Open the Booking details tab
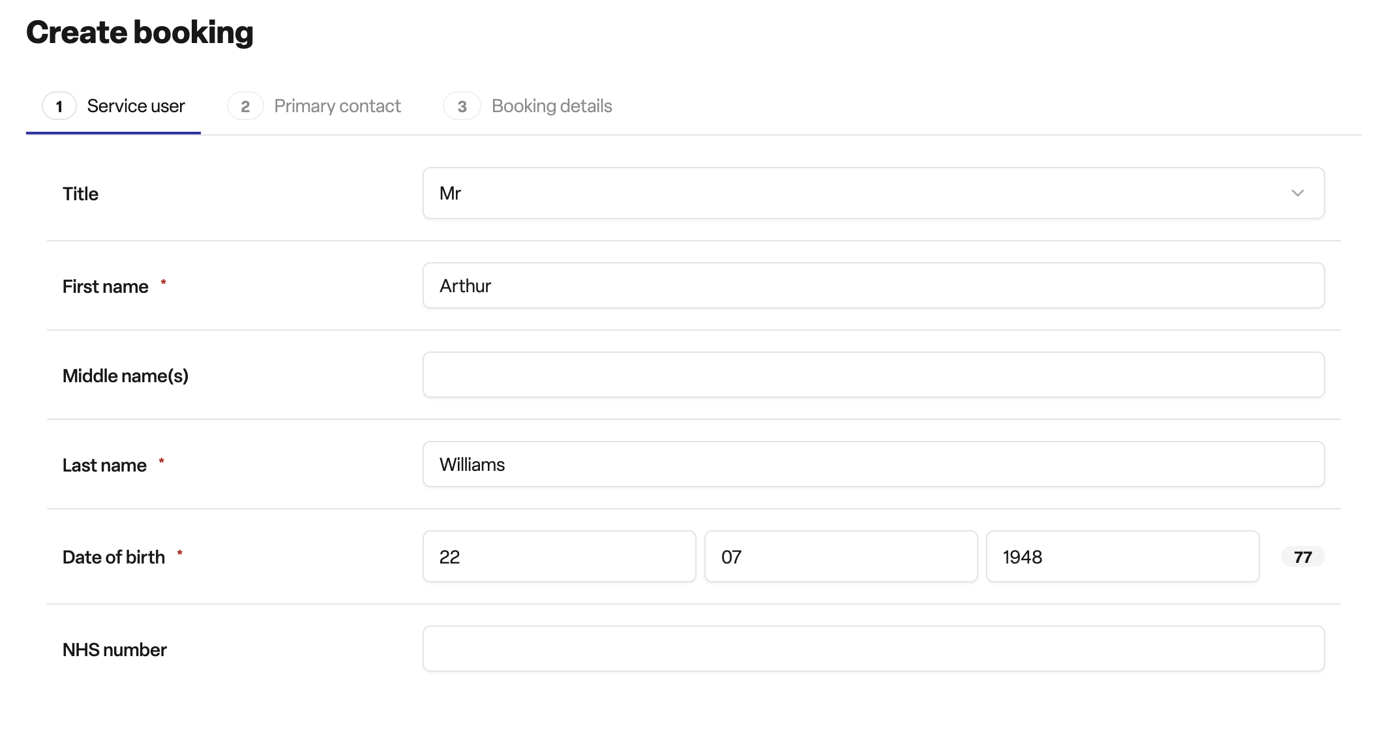This screenshot has width=1380, height=737. pos(528,106)
